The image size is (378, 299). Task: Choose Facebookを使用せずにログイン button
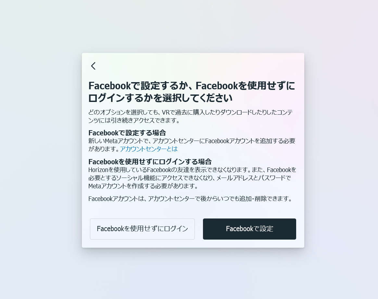[x=142, y=229]
